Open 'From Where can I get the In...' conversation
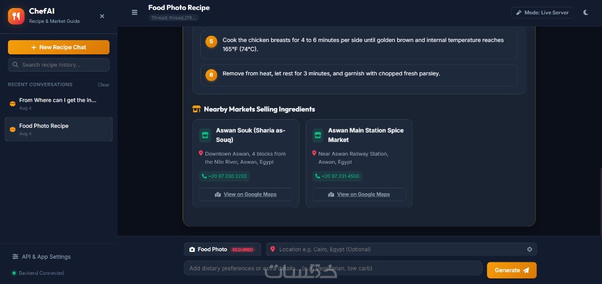Screen dimensions: 602x284 (58, 104)
